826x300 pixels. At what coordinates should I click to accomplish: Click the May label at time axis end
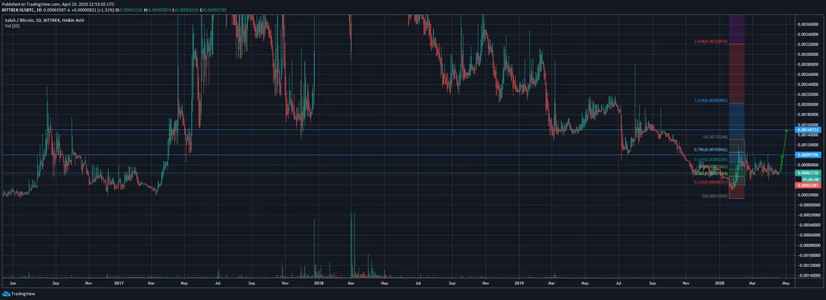tap(785, 283)
